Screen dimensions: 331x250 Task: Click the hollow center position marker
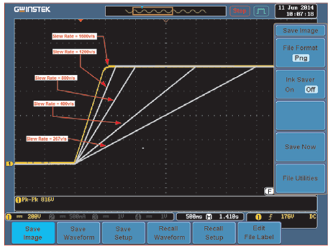click(165, 21)
